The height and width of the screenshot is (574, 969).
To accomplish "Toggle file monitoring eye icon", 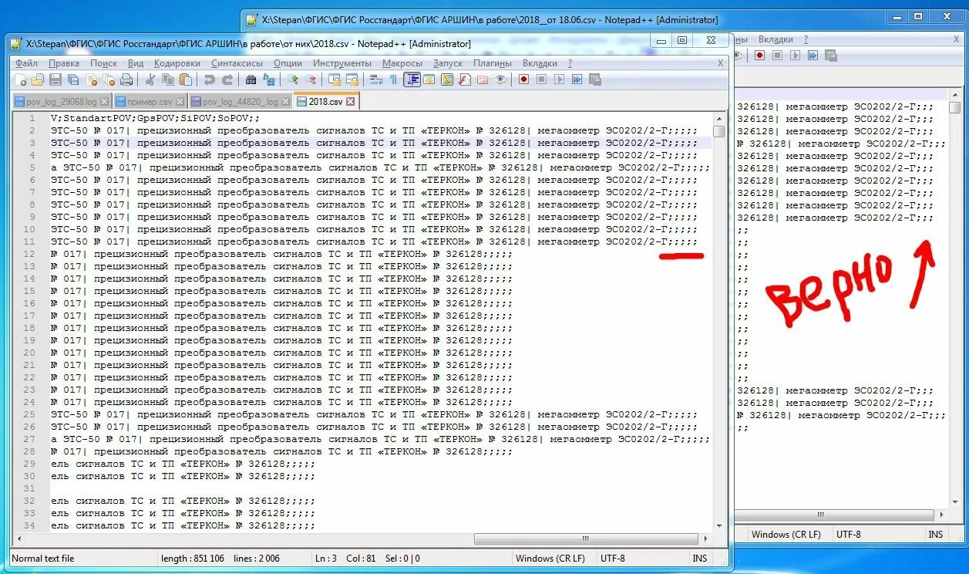I will point(500,79).
